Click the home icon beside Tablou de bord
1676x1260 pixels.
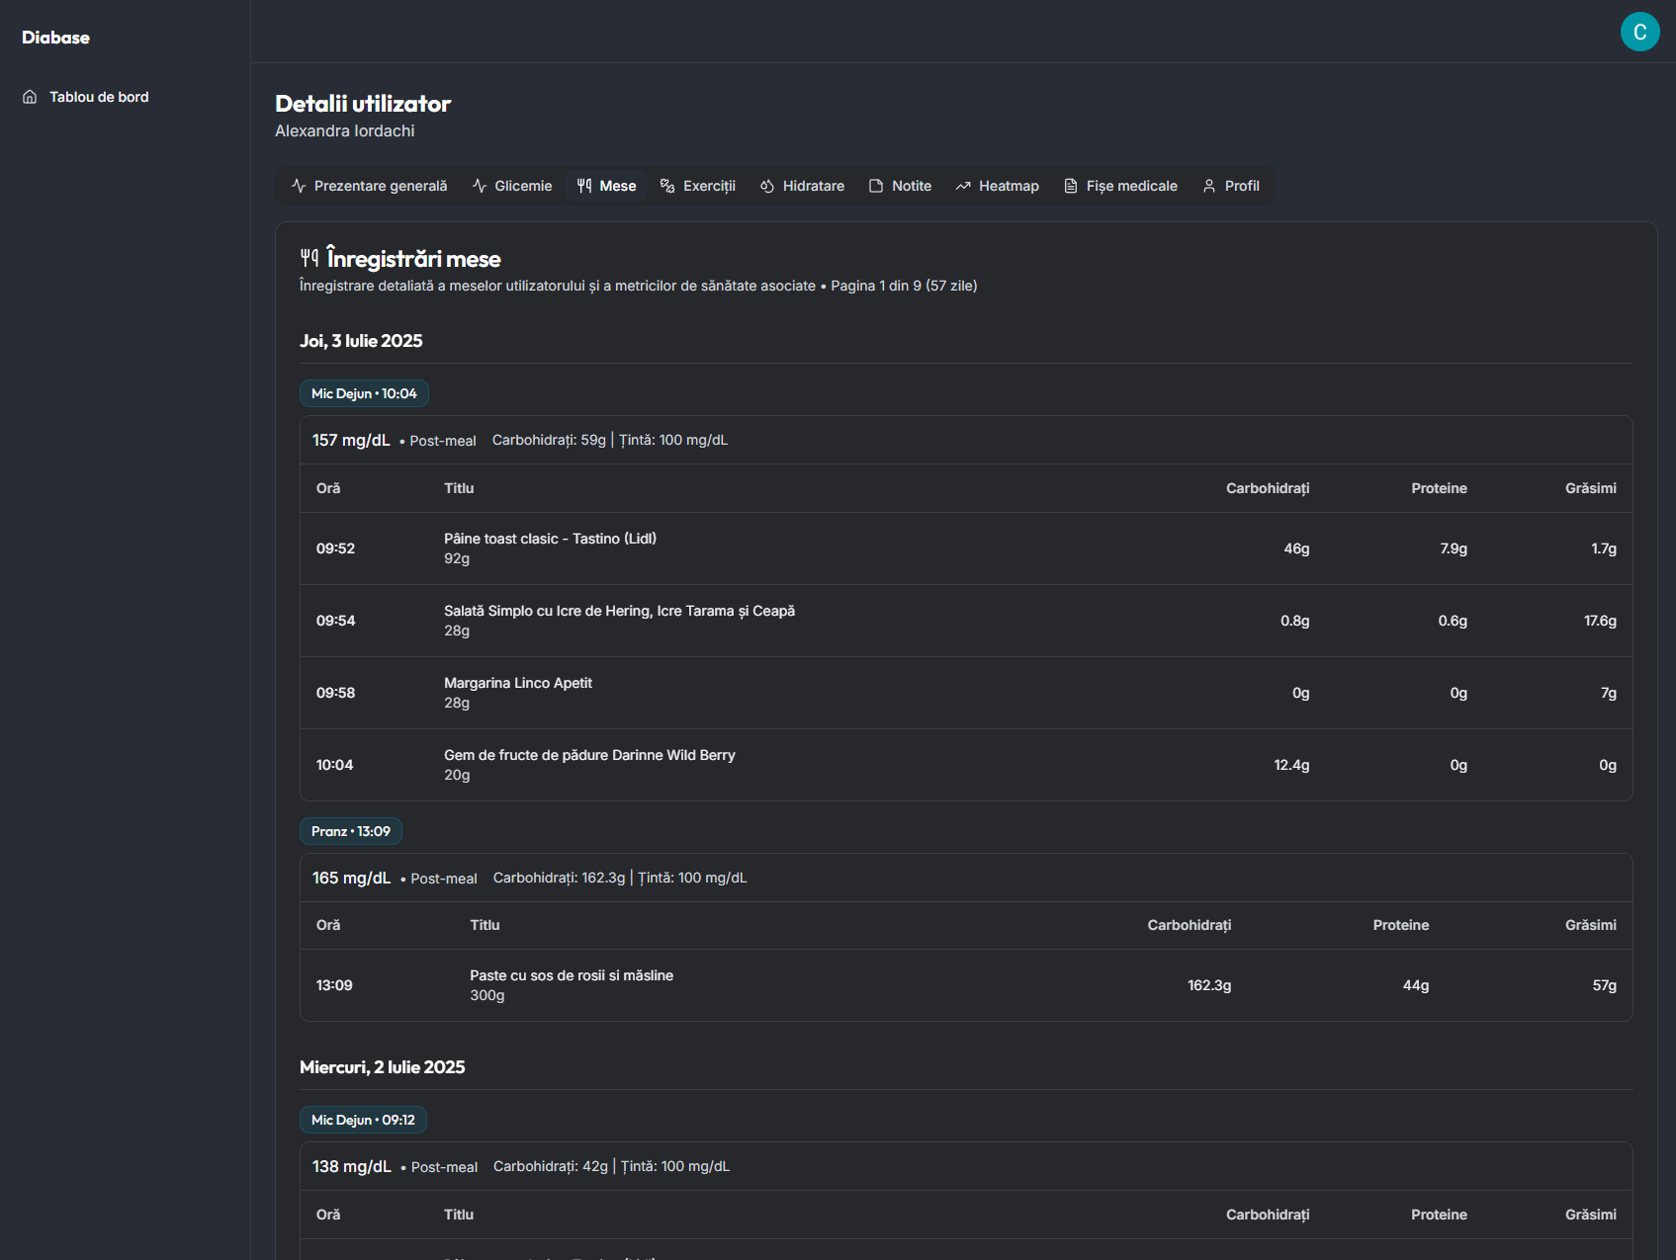[30, 96]
